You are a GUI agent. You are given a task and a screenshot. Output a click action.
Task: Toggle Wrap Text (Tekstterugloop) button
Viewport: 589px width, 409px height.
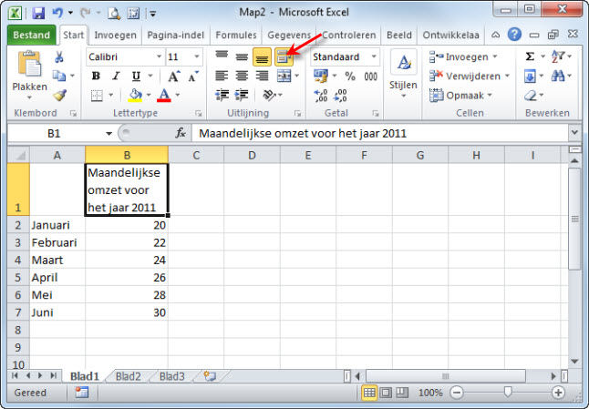[284, 57]
